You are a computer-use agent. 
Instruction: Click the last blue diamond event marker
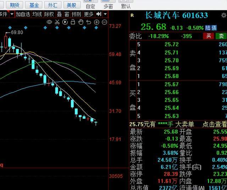point(96,28)
